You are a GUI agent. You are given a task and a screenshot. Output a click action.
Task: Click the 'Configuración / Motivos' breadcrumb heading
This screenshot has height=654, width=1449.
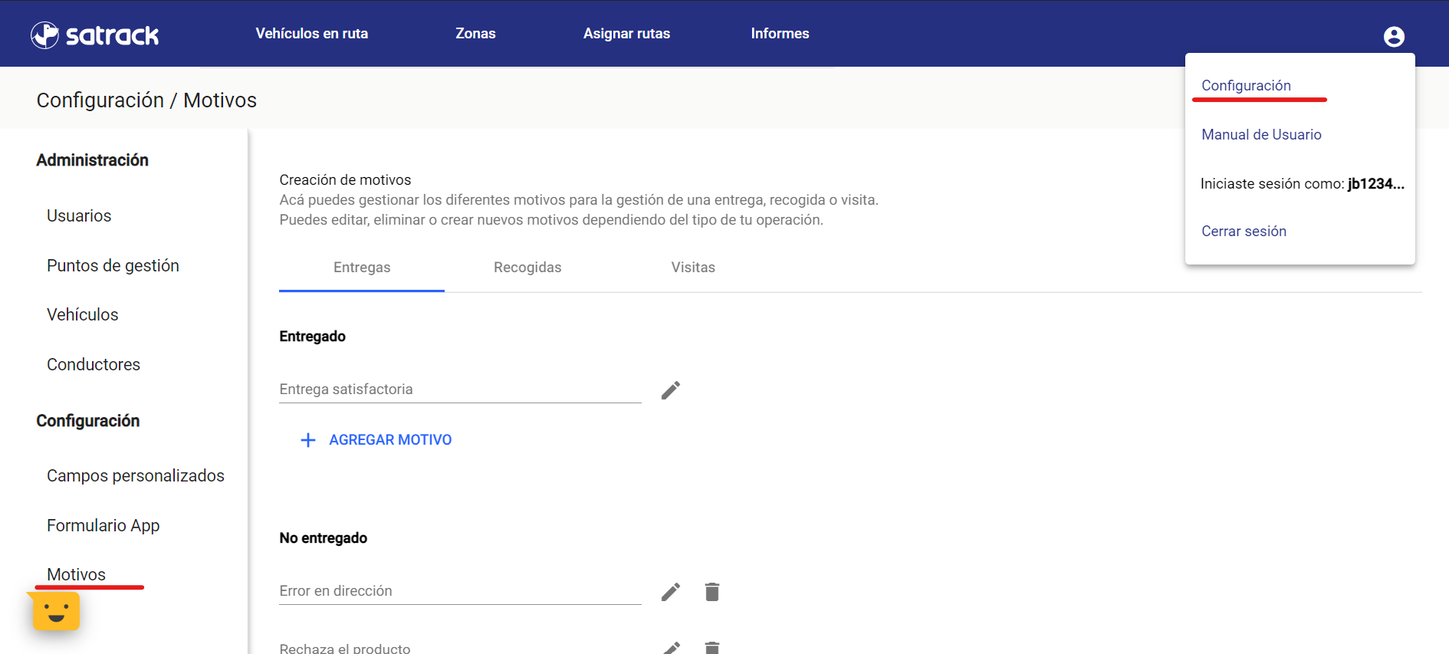146,100
